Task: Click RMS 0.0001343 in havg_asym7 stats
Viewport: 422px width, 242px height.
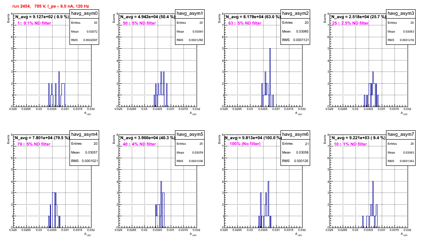Action: (x=401, y=161)
